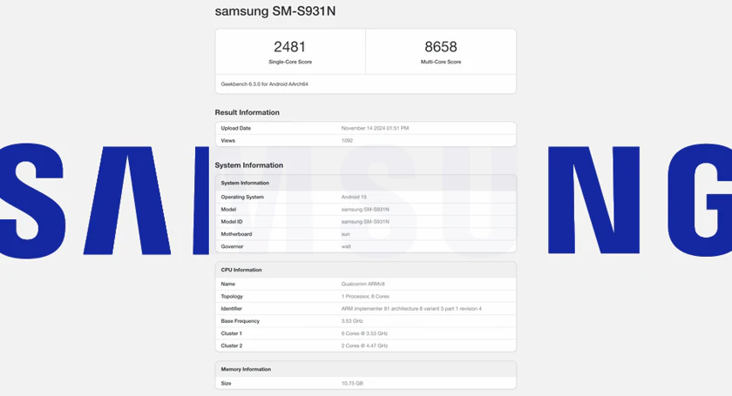Click the samsung SM-S931N page title
The image size is (732, 396).
(275, 11)
